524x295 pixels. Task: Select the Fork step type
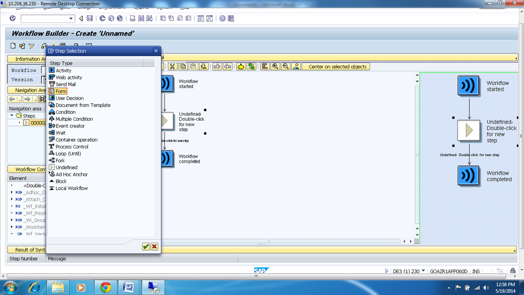tap(61, 160)
